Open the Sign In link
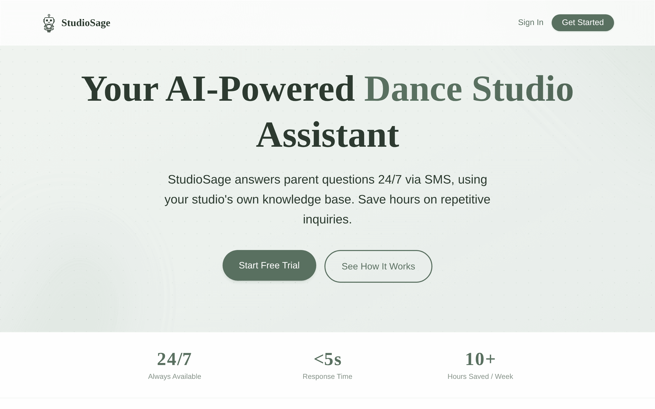The image size is (655, 409). point(530,22)
